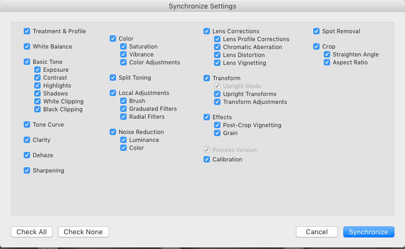Toggle the Spot Removal checkbox
Viewport: 405px width, 249px height.
click(316, 31)
